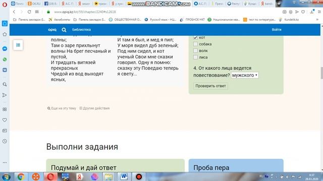Open the table of contents list icon

[x=18, y=45]
